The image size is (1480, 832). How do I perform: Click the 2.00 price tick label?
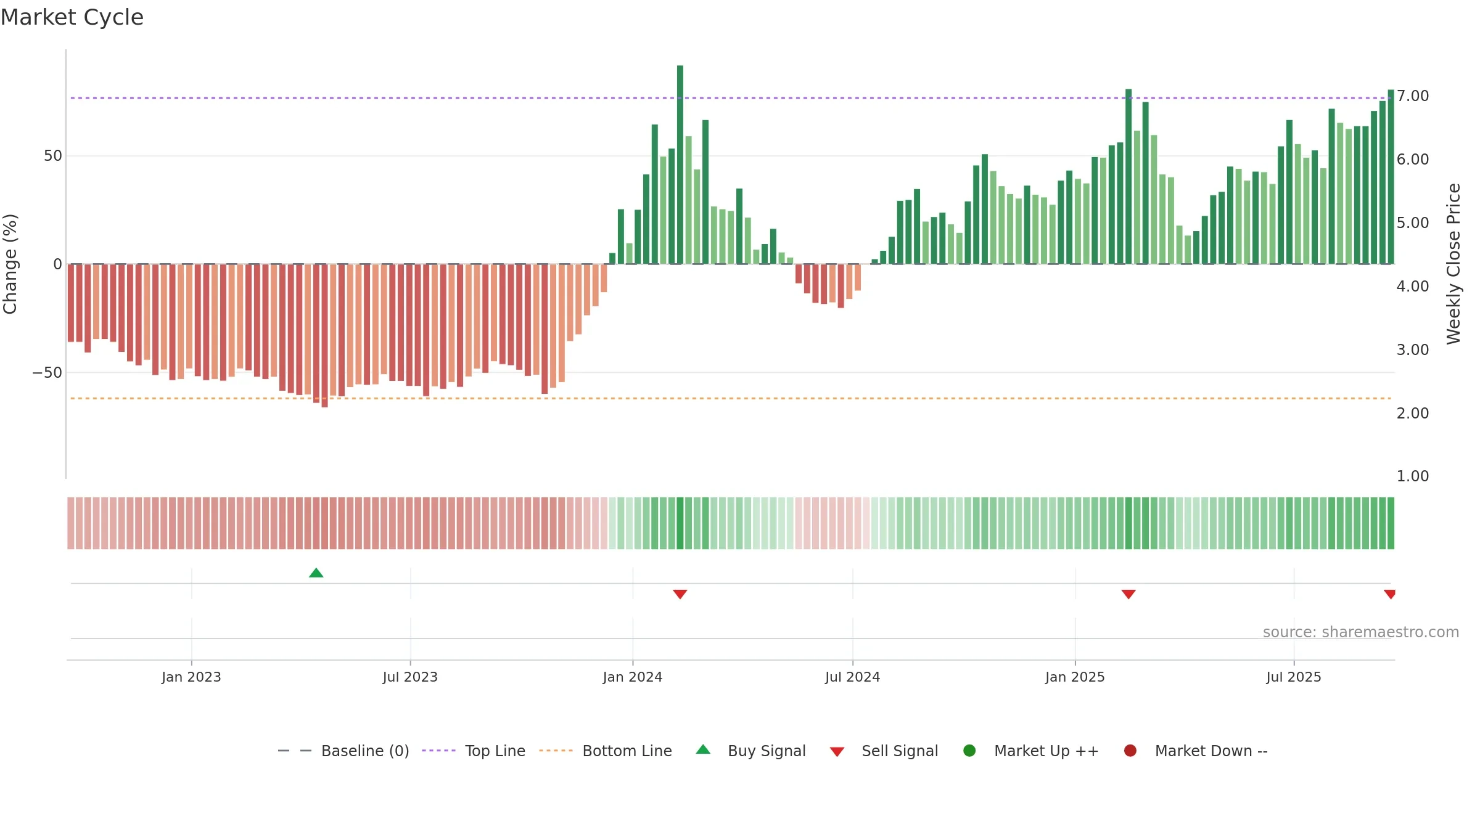pos(1413,414)
